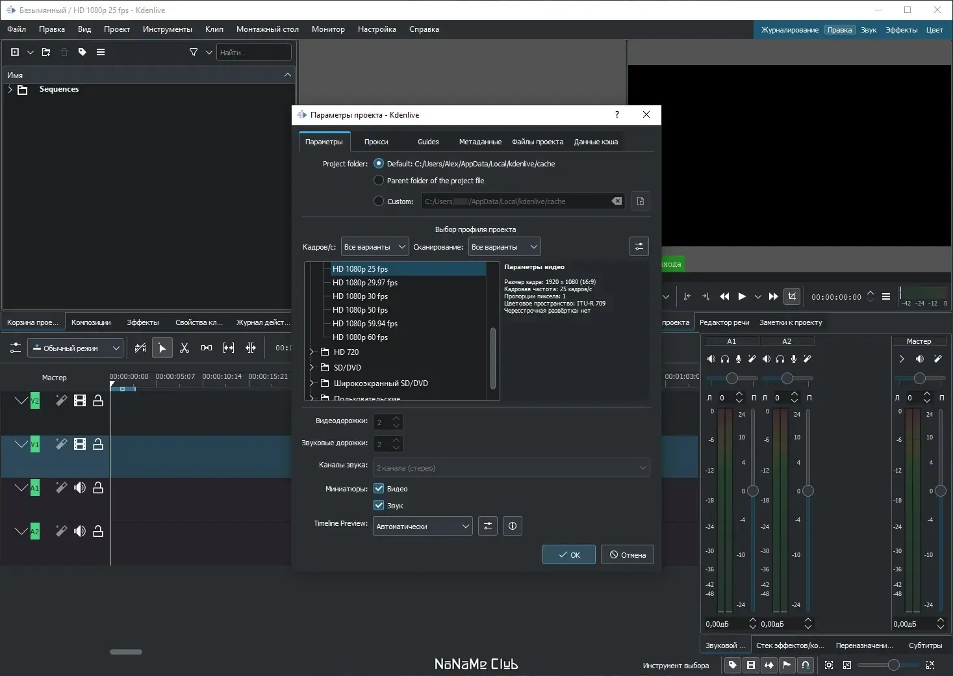The width and height of the screenshot is (953, 676).
Task: Uncheck the Звук thumbnails checkbox
Action: (379, 506)
